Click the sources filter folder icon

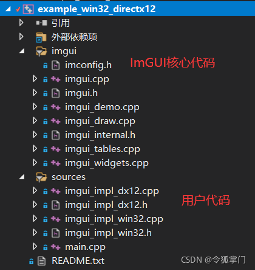click(x=41, y=177)
